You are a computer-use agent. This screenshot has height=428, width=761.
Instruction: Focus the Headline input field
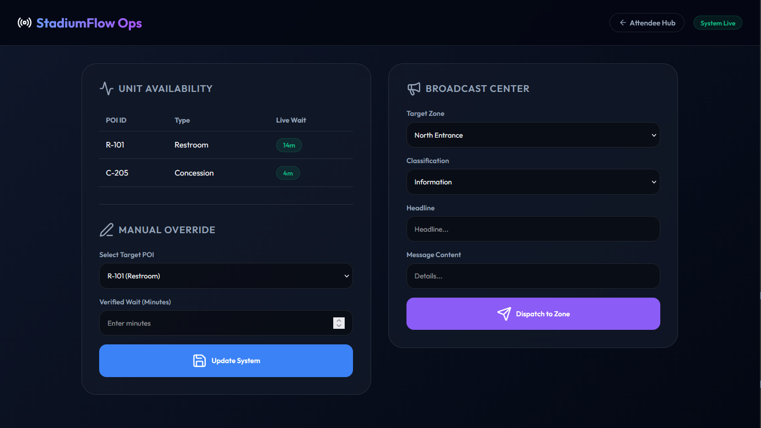click(x=533, y=229)
